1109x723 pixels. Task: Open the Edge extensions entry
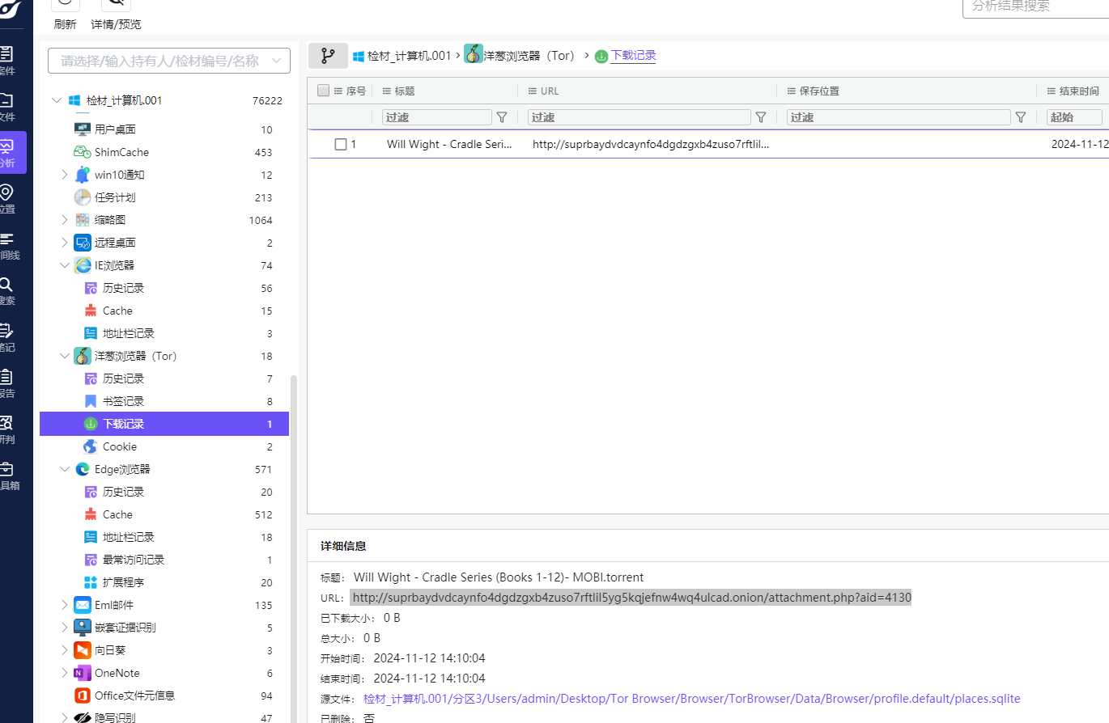123,582
